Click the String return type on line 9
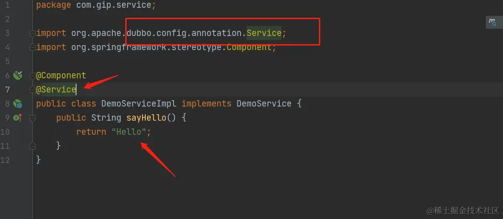 pyautogui.click(x=106, y=117)
